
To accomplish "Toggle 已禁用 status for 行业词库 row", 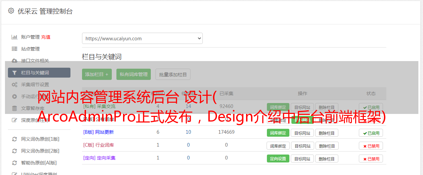I will coord(371,146).
